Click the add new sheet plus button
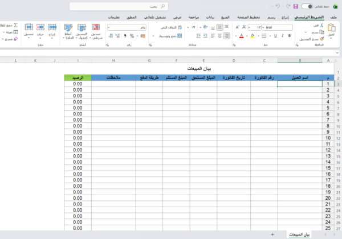Screen dimensions: 342x239 272,234
